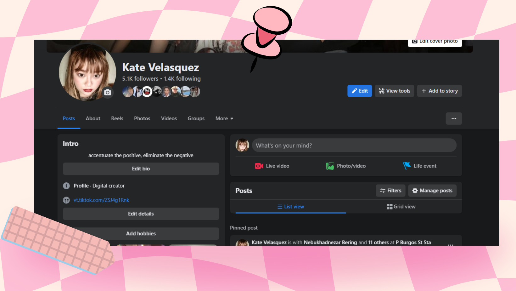Open the three-dot profile options menu
The width and height of the screenshot is (516, 291).
pos(454,118)
